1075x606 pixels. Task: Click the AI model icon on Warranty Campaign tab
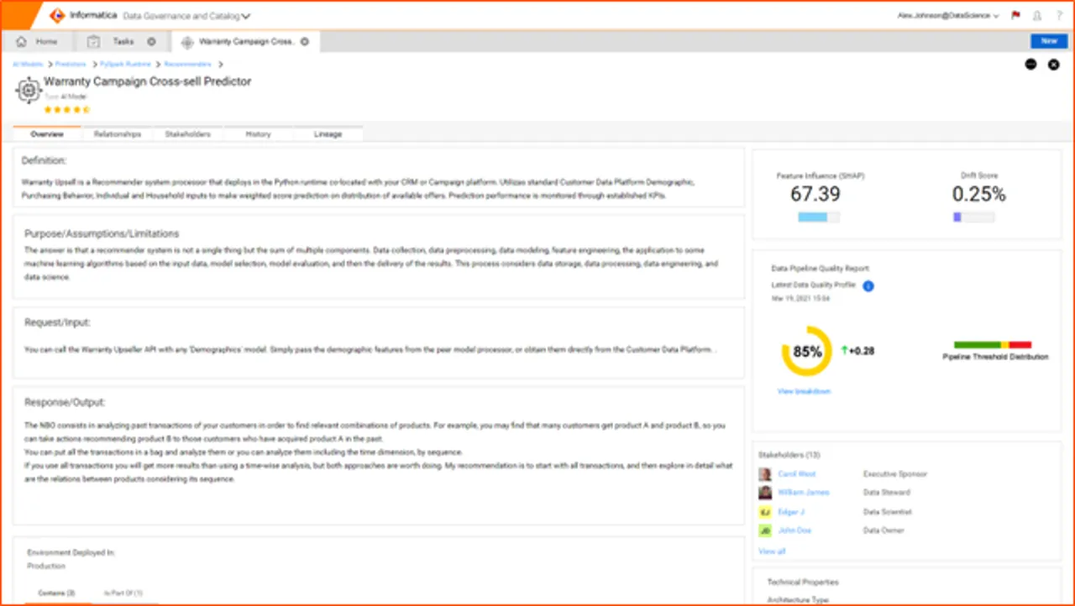pyautogui.click(x=187, y=41)
